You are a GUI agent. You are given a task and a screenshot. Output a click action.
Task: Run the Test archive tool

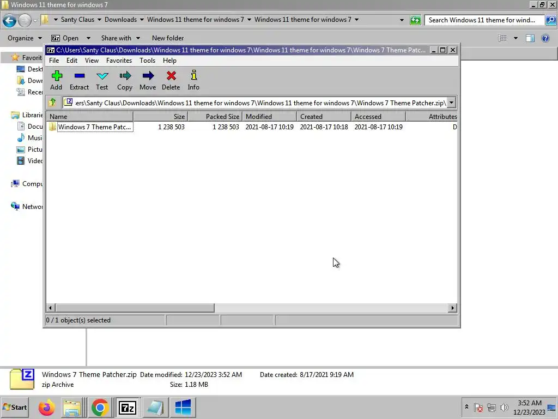[102, 80]
